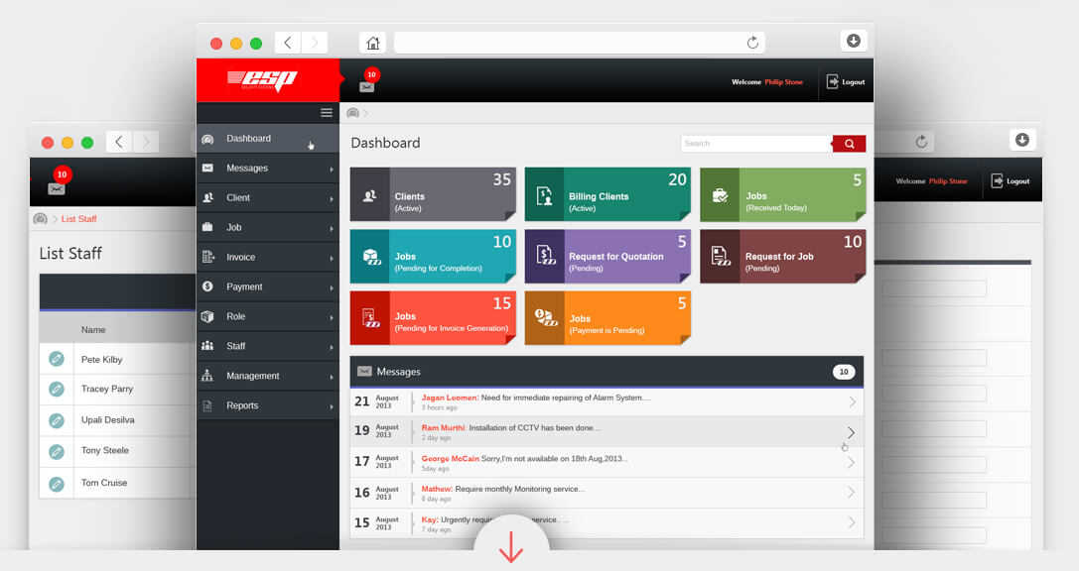Expand the Role submenu arrow

click(x=331, y=317)
